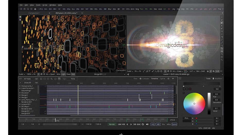Image resolution: width=242 pixels, height=135 pixels.
Task: Click the fit-to-window icon in timeline toolbar
Action: click(41, 79)
